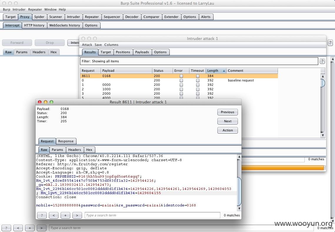Click the results table scrollbar down arrow
Screen dimensions: 335x232
pyautogui.click(x=323, y=135)
